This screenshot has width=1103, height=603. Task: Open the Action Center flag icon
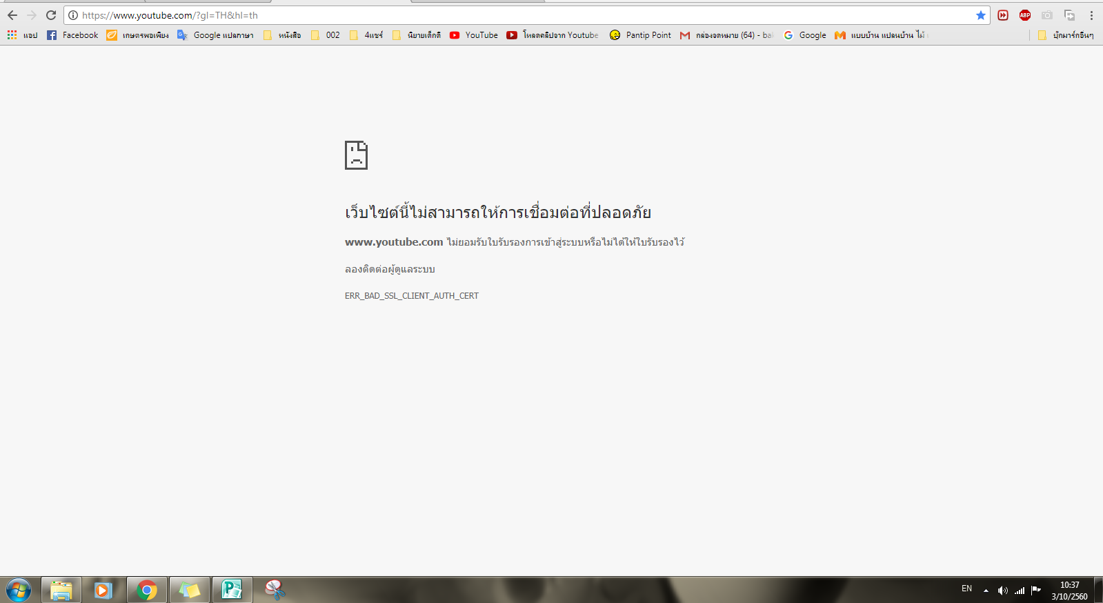[x=1036, y=590]
